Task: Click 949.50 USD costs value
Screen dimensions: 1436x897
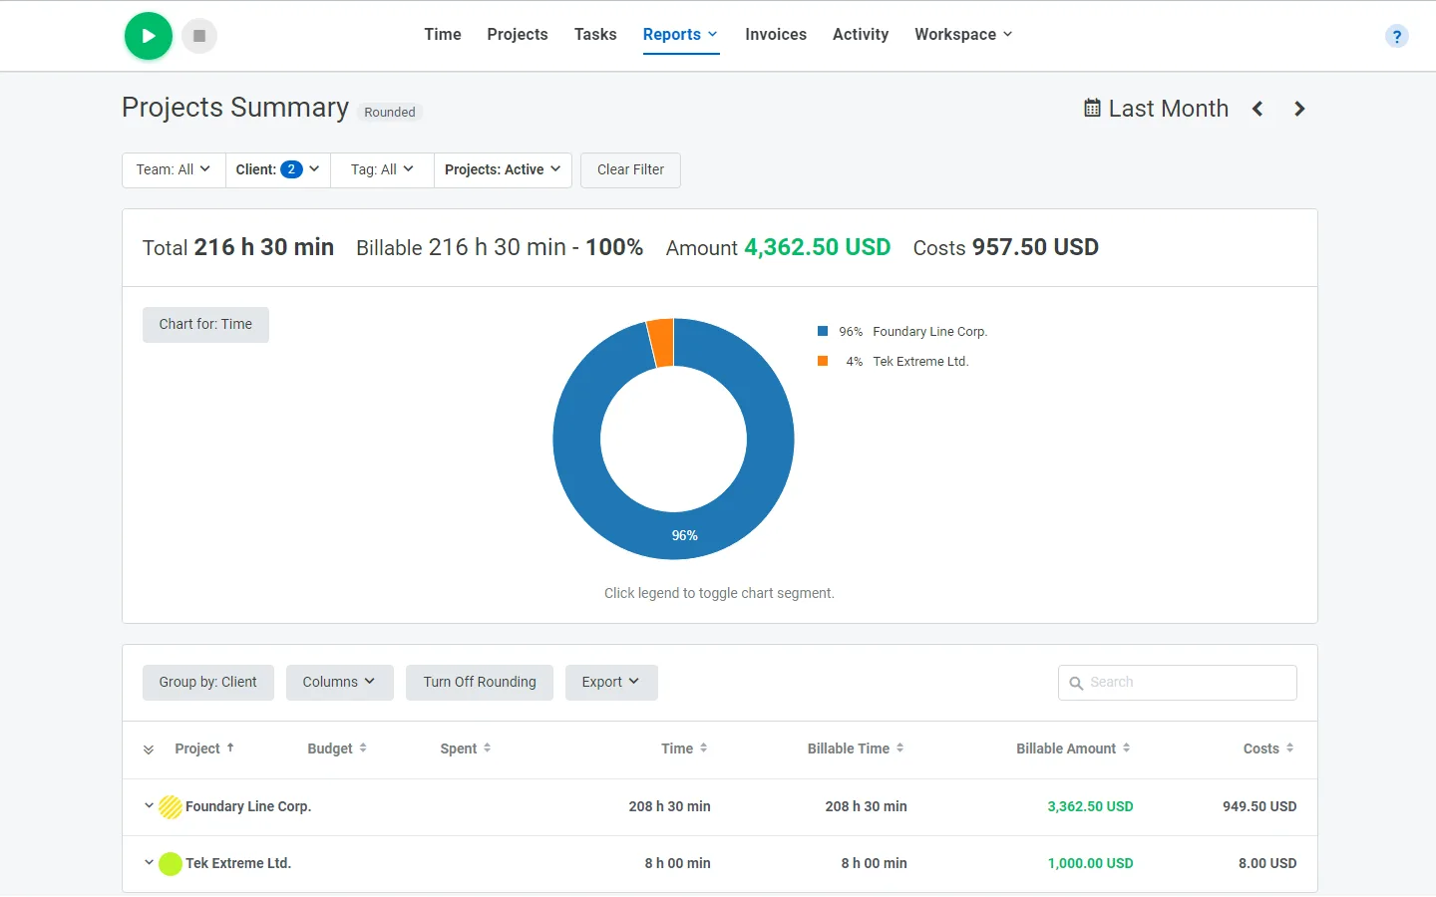Action: 1259,807
